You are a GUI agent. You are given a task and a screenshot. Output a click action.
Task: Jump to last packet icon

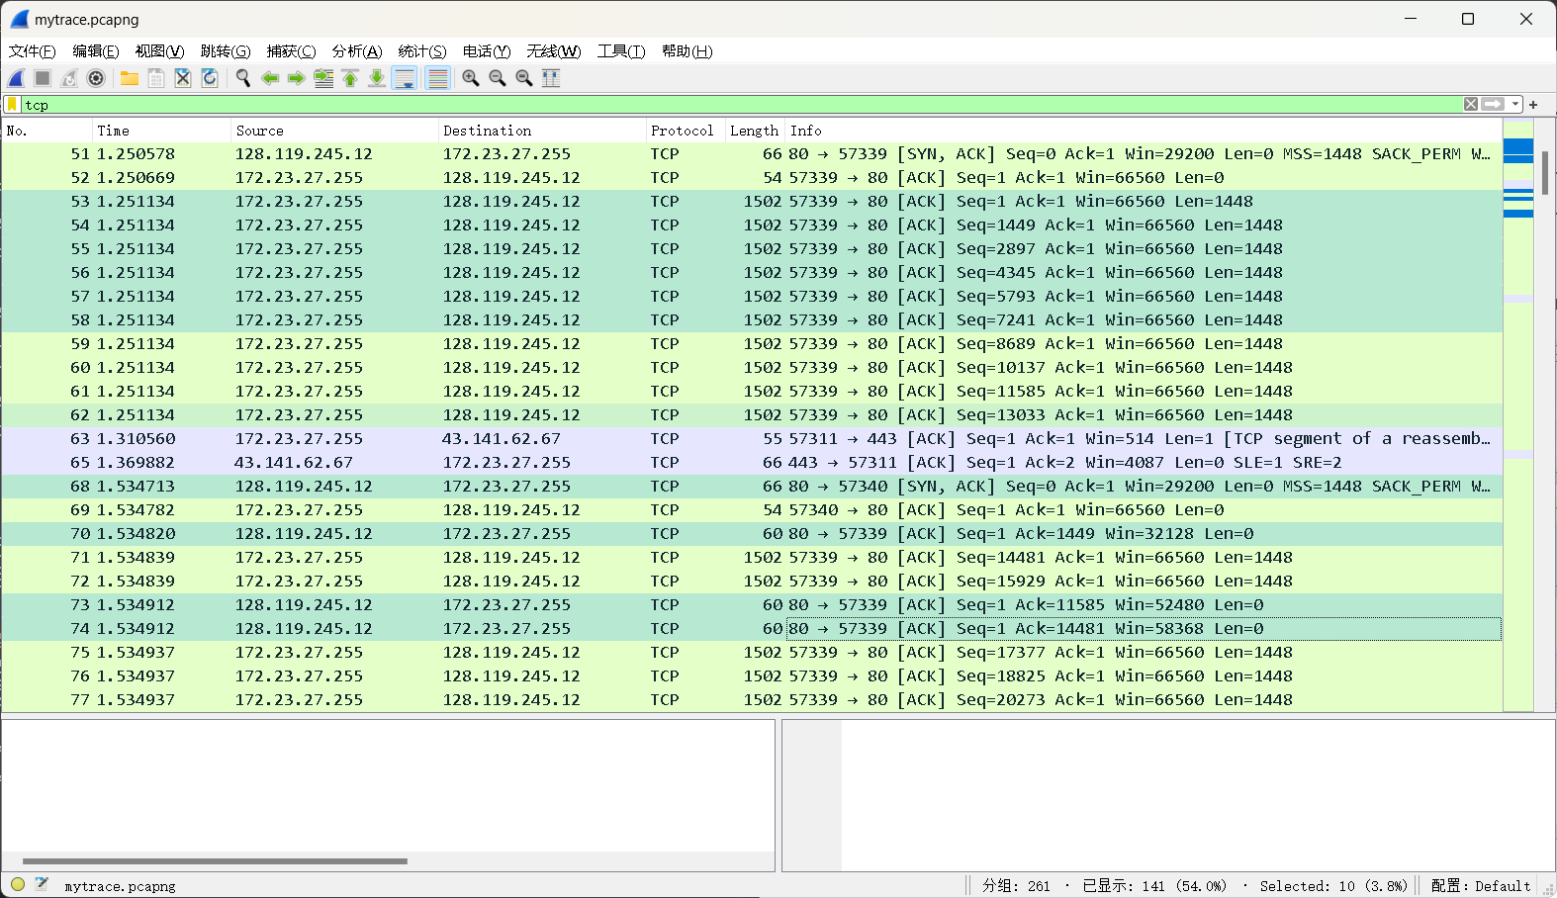click(x=377, y=78)
